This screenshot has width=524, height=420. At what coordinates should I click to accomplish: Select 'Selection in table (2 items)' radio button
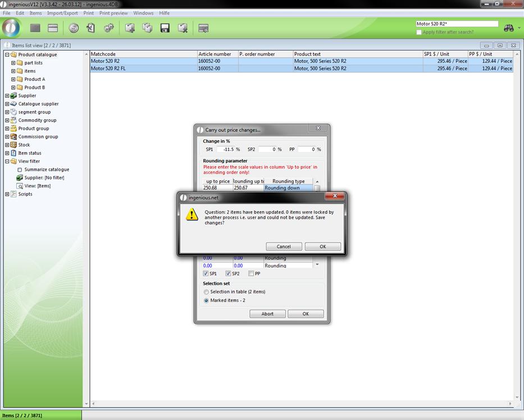[206, 292]
